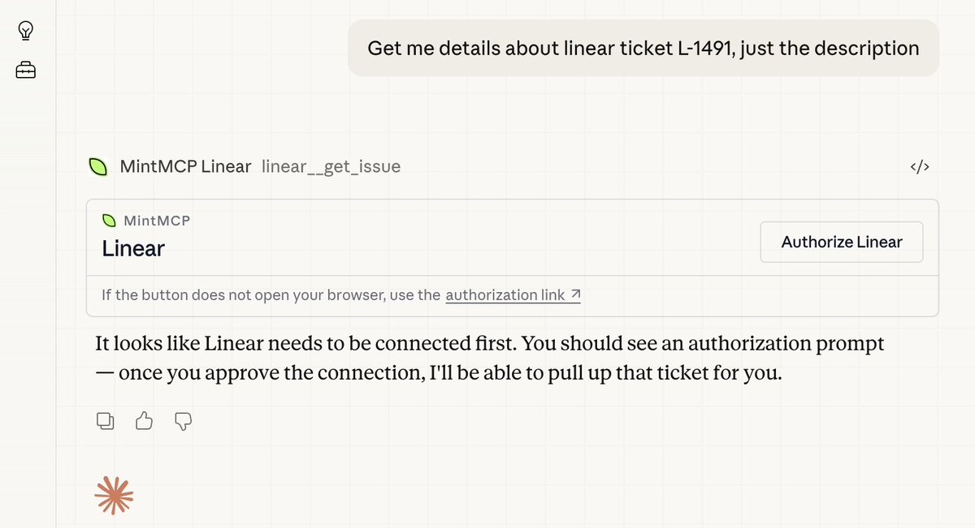Open the authorization link
This screenshot has height=528, width=975.
pyautogui.click(x=505, y=295)
